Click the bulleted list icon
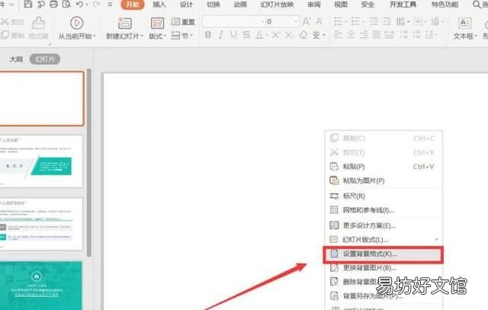Image resolution: width=488 pixels, height=310 pixels. click(x=338, y=21)
